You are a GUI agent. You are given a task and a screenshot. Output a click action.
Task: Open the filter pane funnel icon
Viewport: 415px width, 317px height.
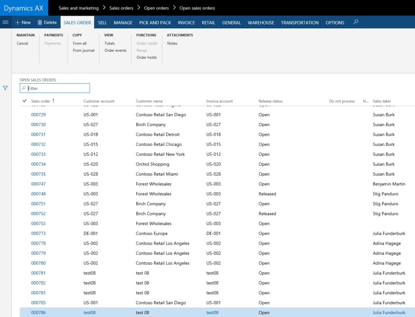(5, 88)
